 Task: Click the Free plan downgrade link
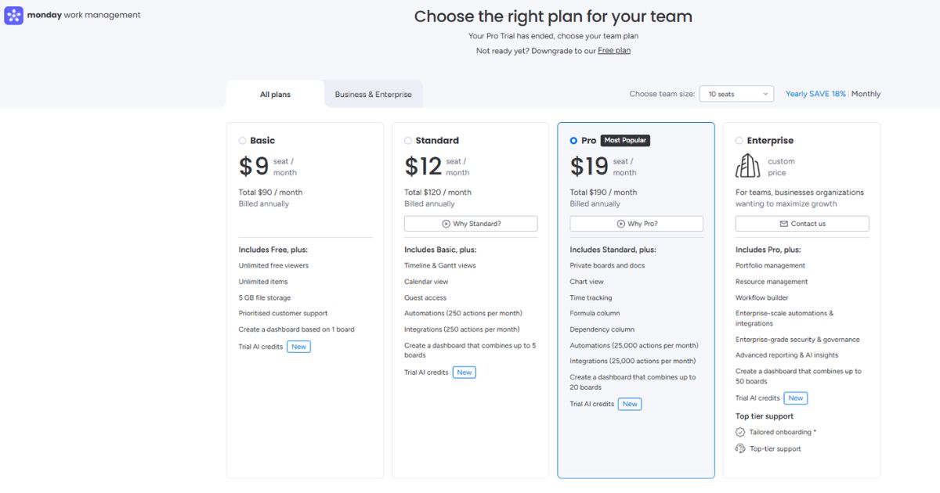pos(614,51)
